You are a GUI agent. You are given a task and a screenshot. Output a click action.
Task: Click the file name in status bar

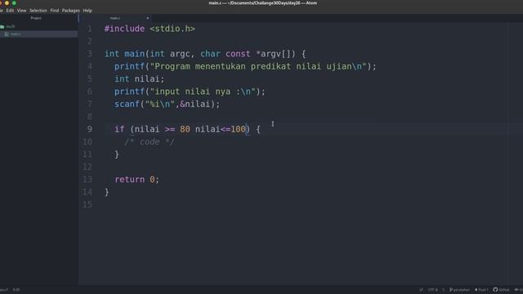click(x=4, y=290)
